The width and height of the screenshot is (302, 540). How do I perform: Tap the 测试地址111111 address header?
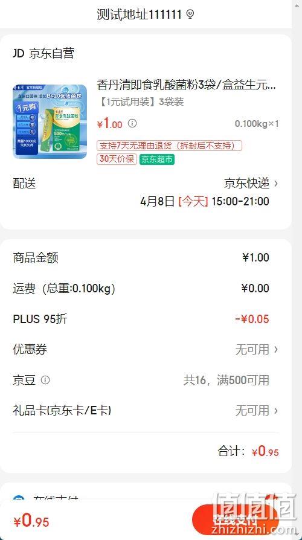(139, 14)
